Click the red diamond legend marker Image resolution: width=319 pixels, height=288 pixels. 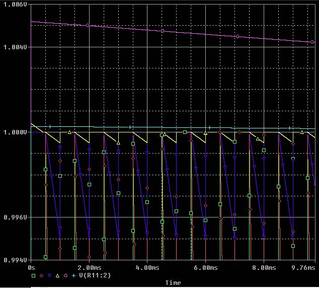[x=41, y=276]
